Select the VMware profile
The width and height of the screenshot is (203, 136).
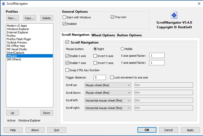point(30,56)
